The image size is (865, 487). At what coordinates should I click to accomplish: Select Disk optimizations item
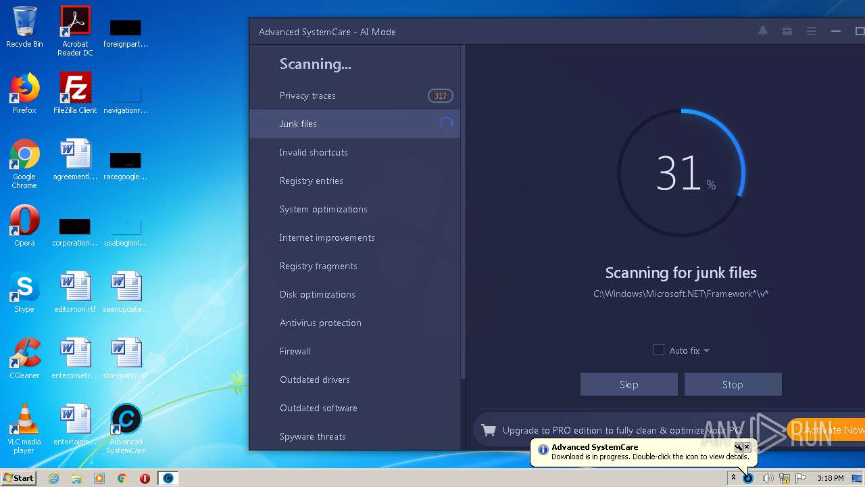click(x=355, y=294)
